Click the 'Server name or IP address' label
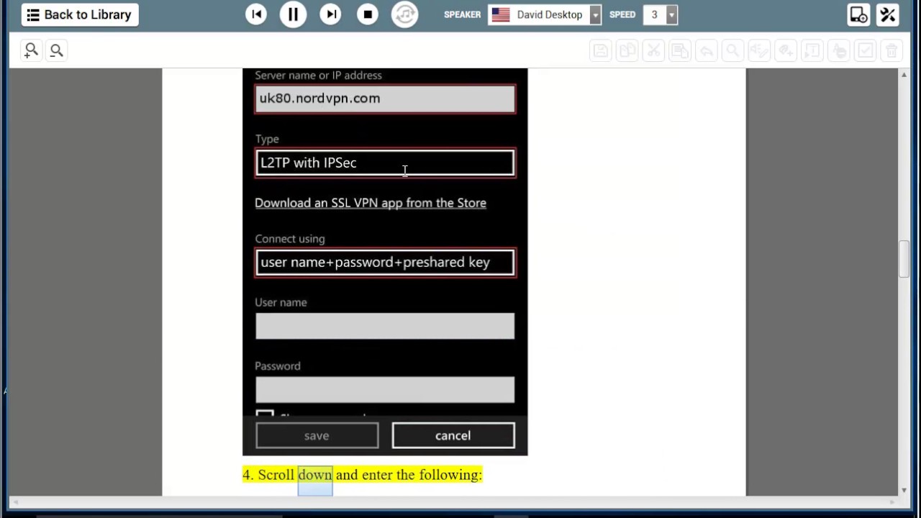The height and width of the screenshot is (518, 921). coord(318,76)
